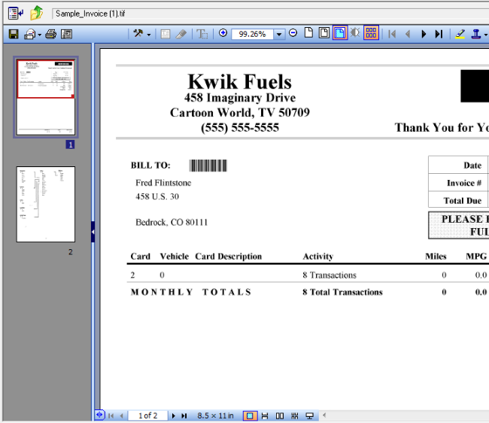
Task: Click the '458 U.S. 30' address line
Action: point(157,196)
